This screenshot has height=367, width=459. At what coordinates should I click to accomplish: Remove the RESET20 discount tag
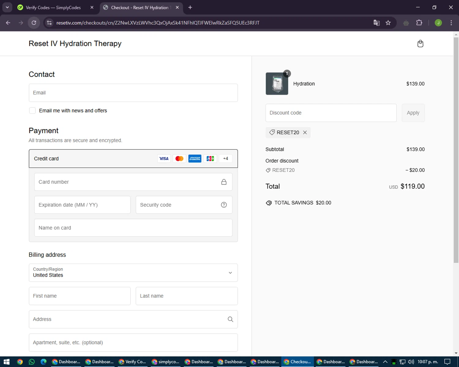(305, 132)
